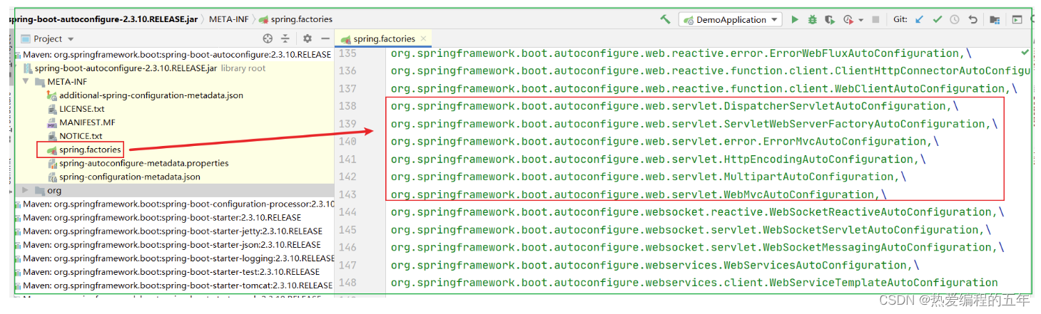Open Project Structure folder icon
This screenshot has width=1041, height=314.
tap(995, 20)
